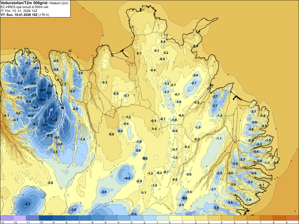Click the -7 legend color swatch
Screen dimensions: 299x224
pyautogui.click(x=85, y=218)
